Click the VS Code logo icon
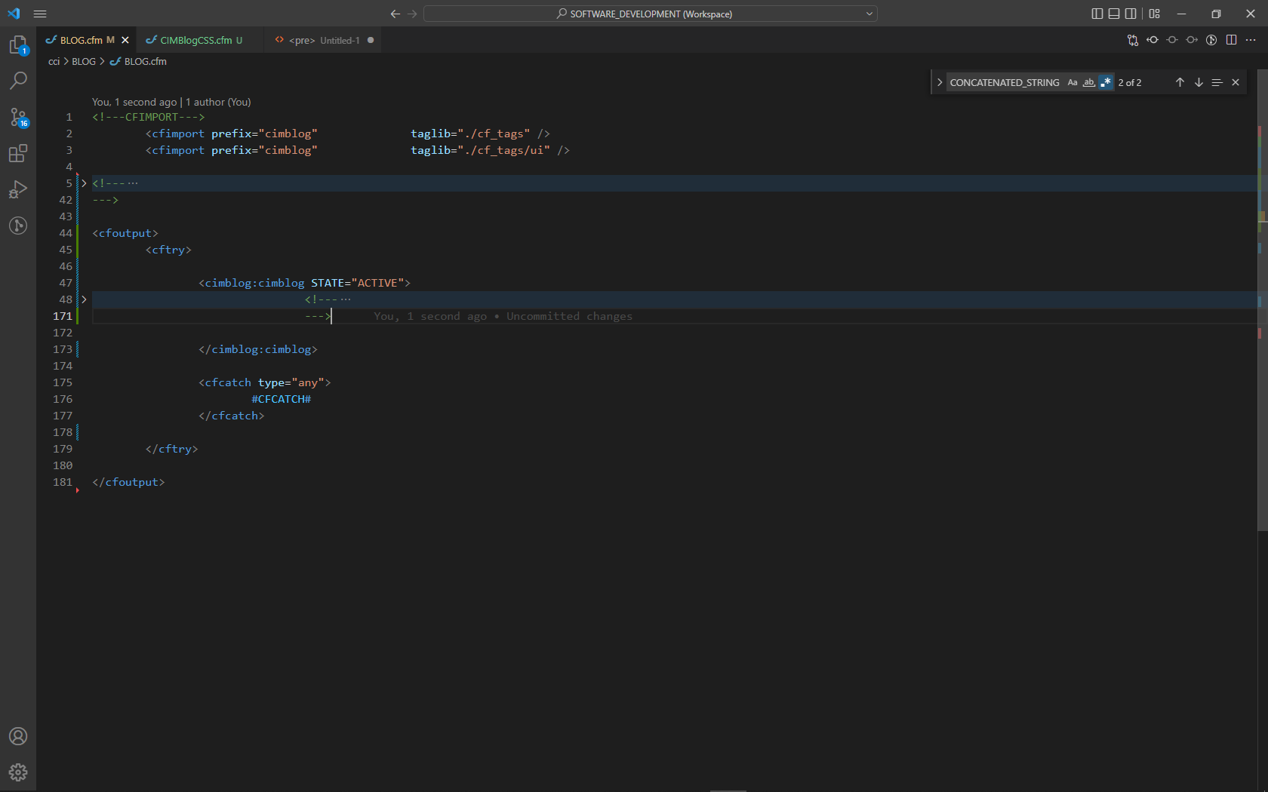This screenshot has height=792, width=1268. 14,14
